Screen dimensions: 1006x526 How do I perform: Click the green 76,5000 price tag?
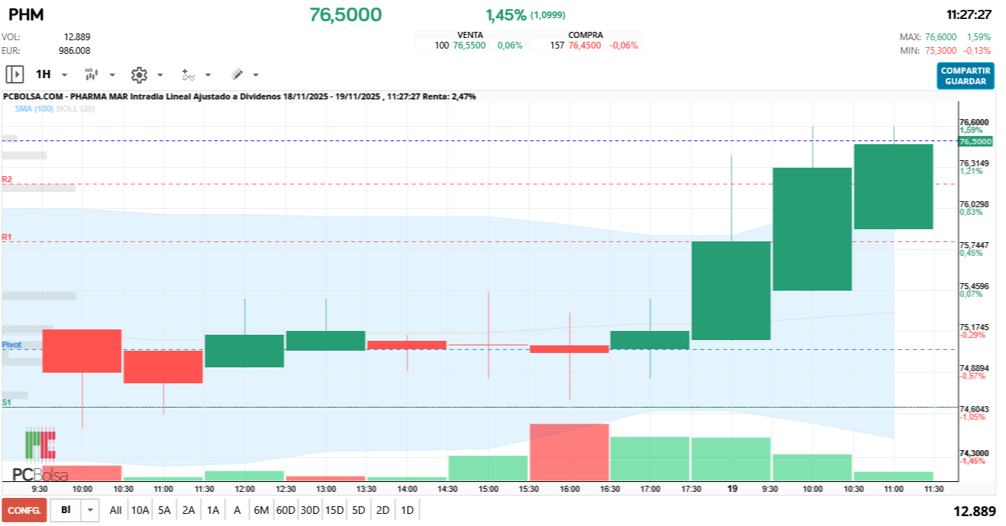click(975, 141)
